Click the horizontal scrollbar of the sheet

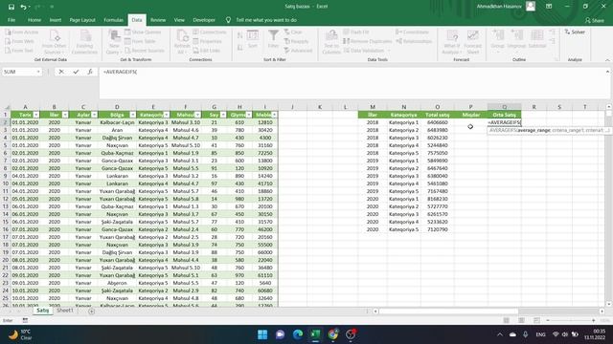point(449,312)
